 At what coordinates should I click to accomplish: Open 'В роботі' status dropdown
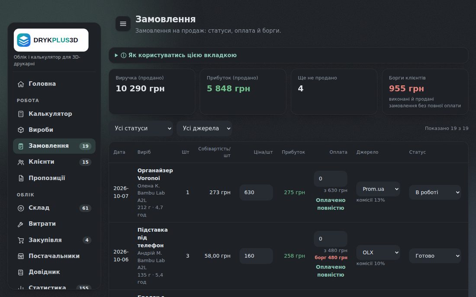point(435,192)
